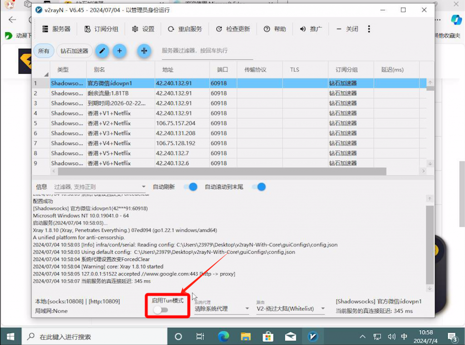Sort by the 订阅分组 column header
This screenshot has width=465, height=345.
351,70
